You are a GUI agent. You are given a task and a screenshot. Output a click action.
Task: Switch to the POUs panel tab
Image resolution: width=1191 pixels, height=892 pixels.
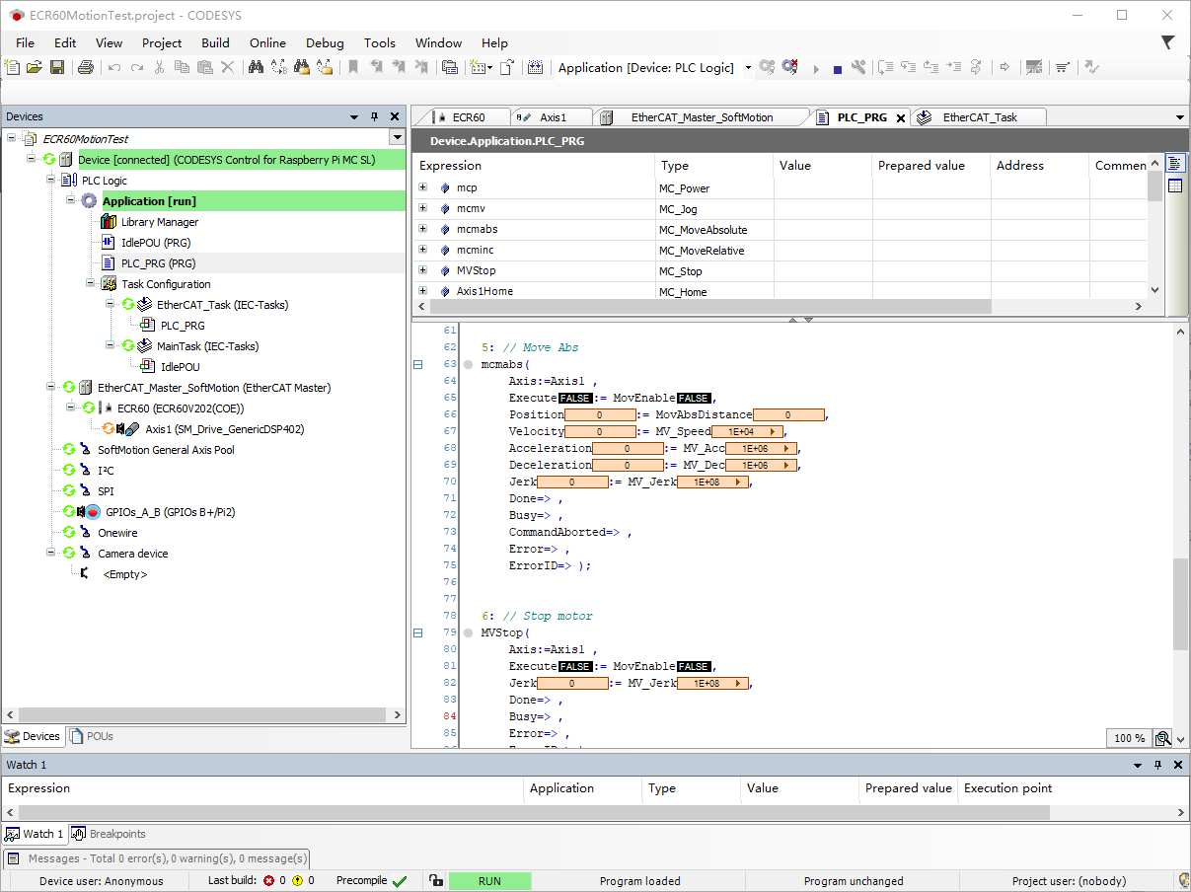100,736
